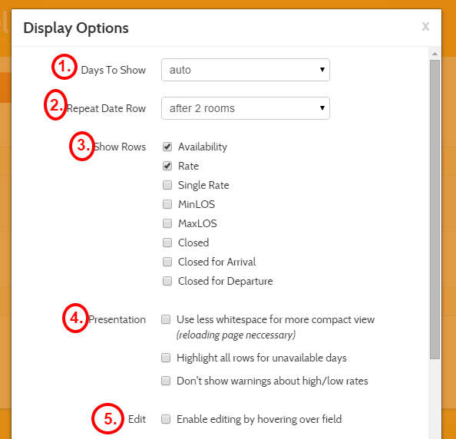This screenshot has height=439, width=456.
Task: Check the MinLOS checkbox
Action: coord(167,204)
